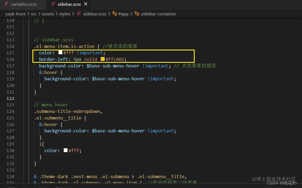Image resolution: width=302 pixels, height=188 pixels.
Task: Expand the breadcrumb chevron after yayk-front
Action: tap(28, 14)
